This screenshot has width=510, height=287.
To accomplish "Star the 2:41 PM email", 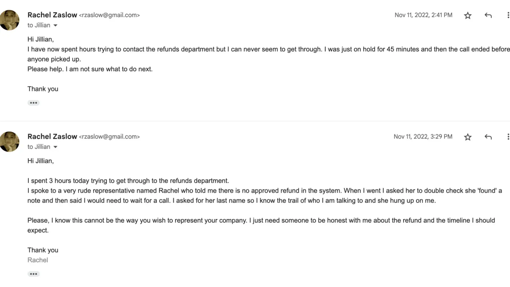I will [468, 15].
